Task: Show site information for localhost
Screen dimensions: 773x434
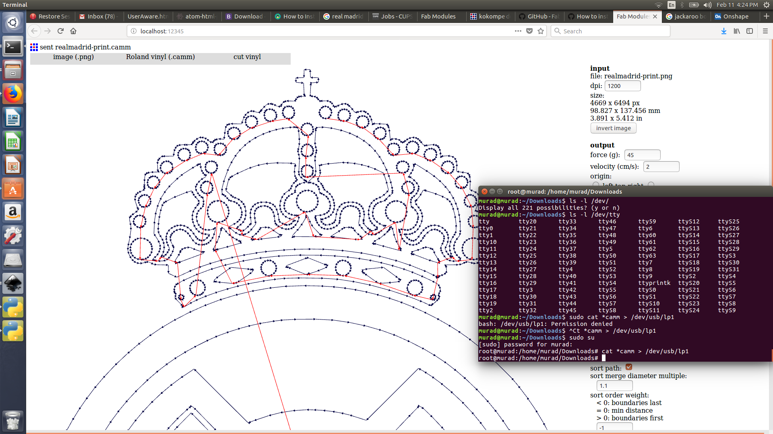Action: pyautogui.click(x=134, y=31)
